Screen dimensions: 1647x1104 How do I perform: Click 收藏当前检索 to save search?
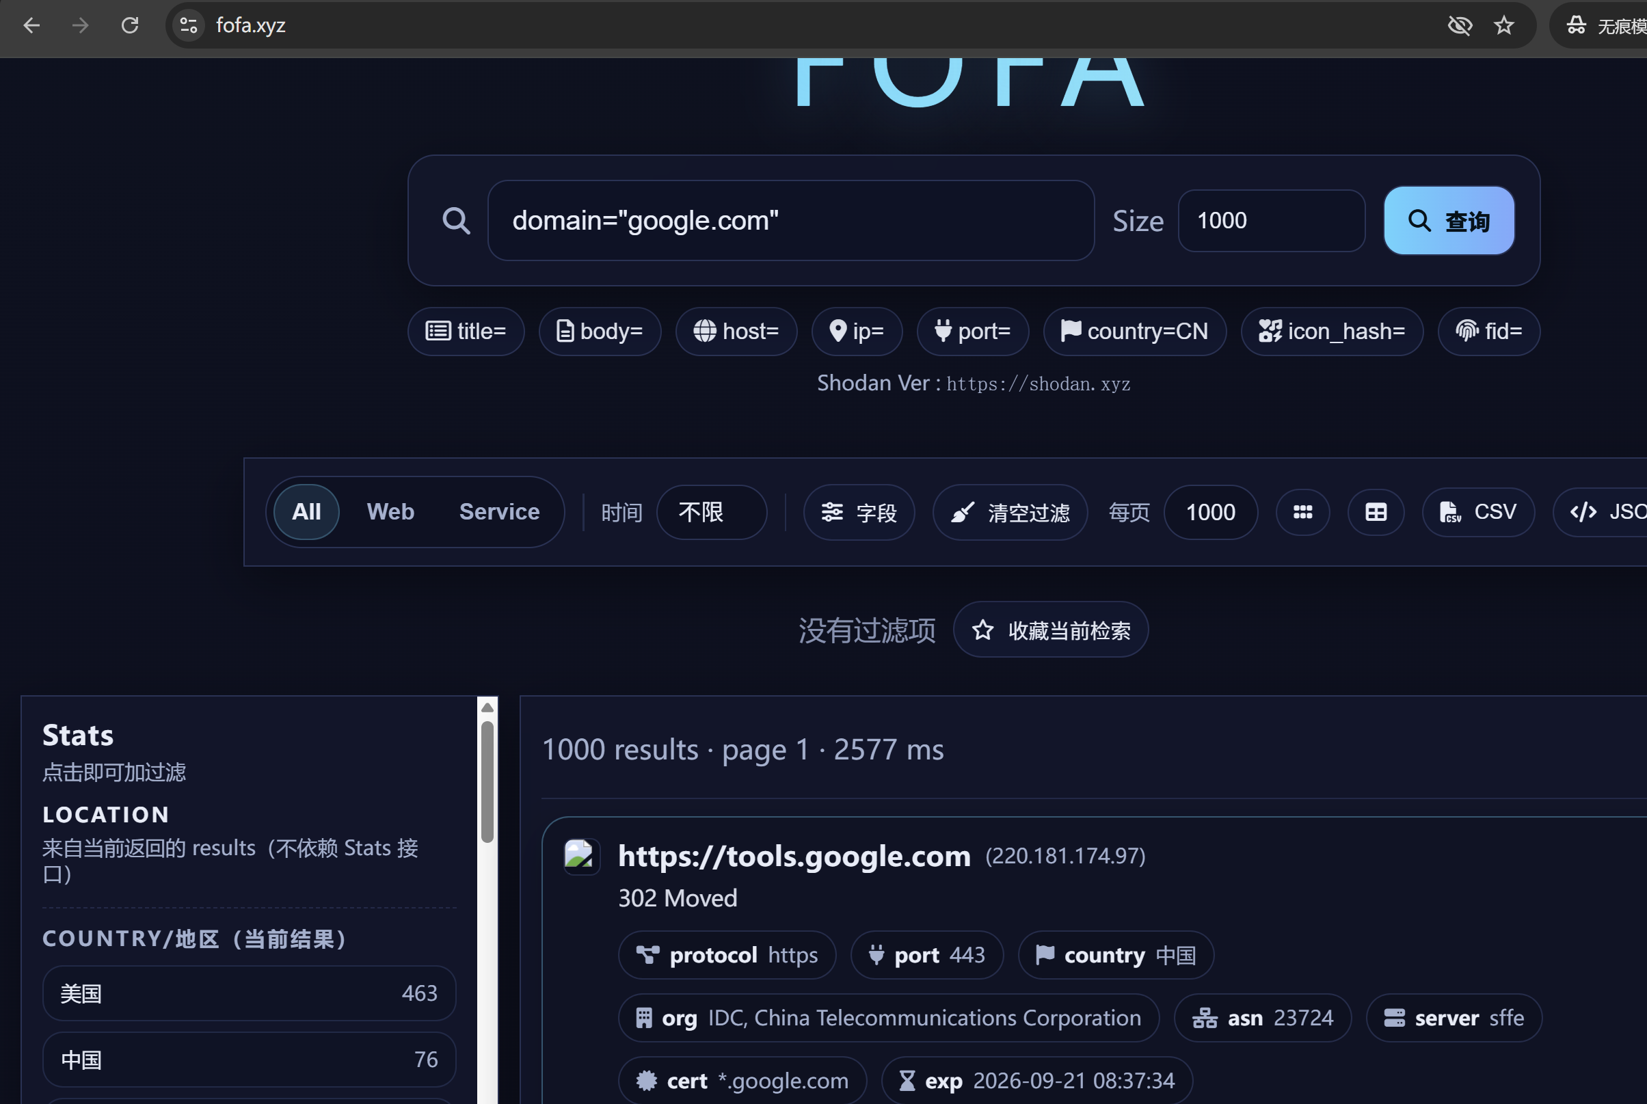point(1051,630)
